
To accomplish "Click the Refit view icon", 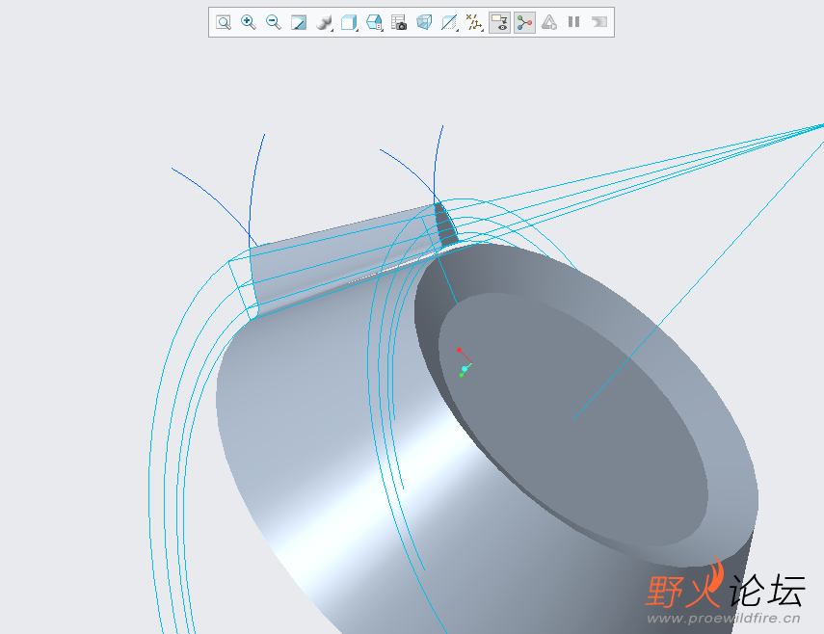I will (x=224, y=22).
